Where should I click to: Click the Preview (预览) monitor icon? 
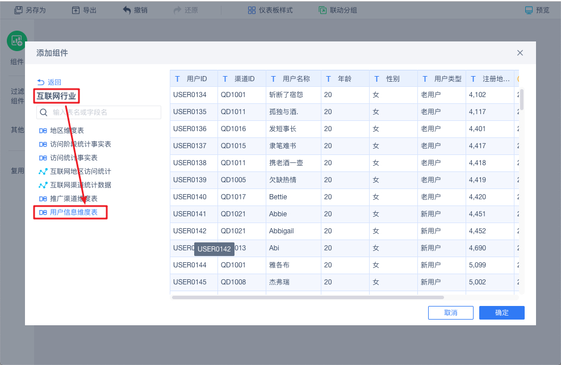pos(529,10)
